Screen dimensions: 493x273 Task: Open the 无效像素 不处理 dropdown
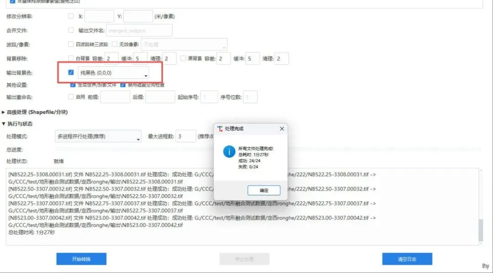coord(184,45)
